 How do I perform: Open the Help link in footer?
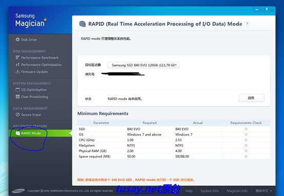[189, 191]
